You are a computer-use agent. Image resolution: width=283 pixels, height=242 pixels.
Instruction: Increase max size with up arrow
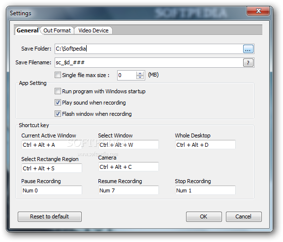140,73
